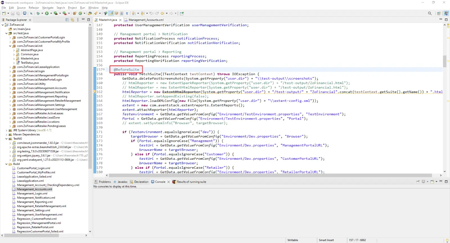
Task: Click the green Run button in toolbar
Action: pyautogui.click(x=47, y=13)
